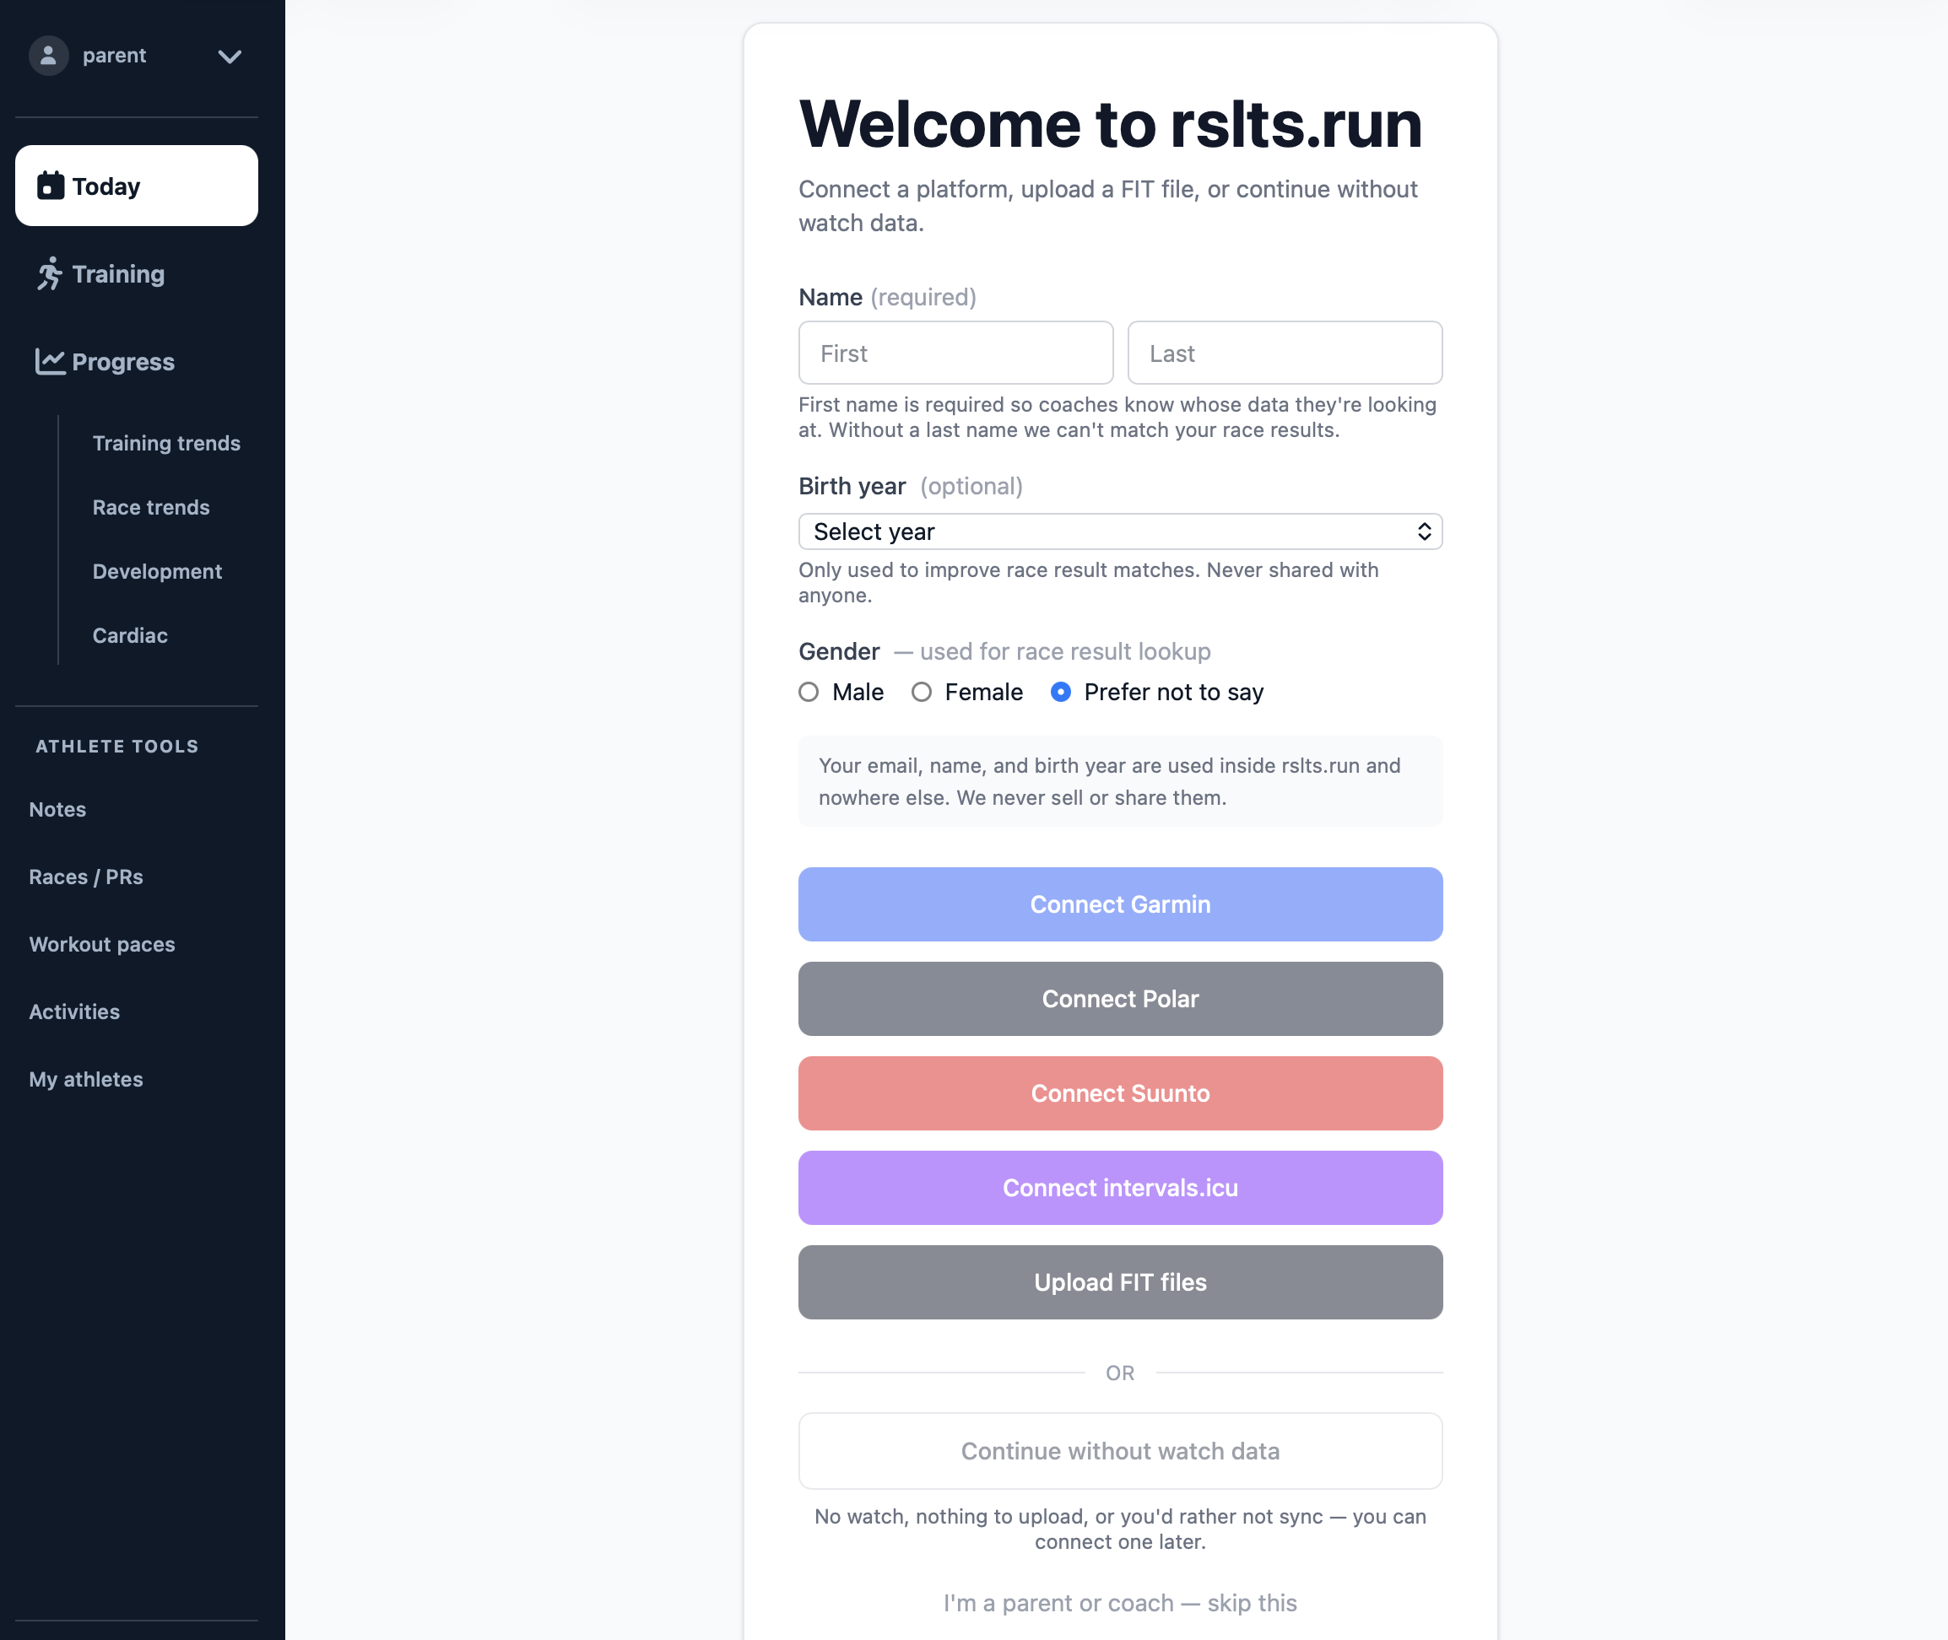Open Workout paces page
Screen dimensions: 1948x1640
(102, 945)
